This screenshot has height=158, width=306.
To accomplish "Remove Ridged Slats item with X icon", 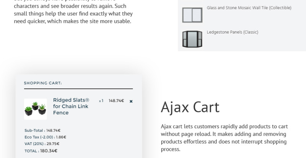I will click(131, 101).
